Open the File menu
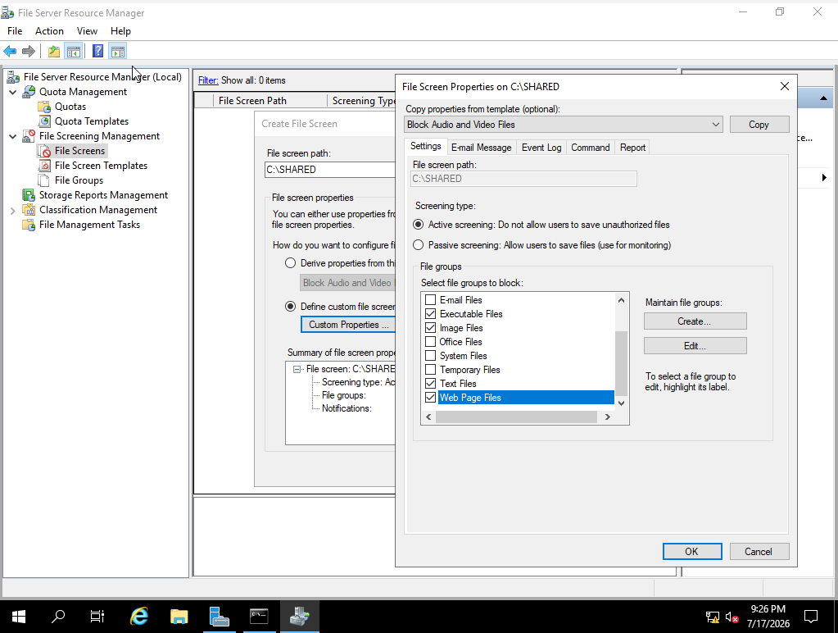The image size is (838, 633). (15, 31)
